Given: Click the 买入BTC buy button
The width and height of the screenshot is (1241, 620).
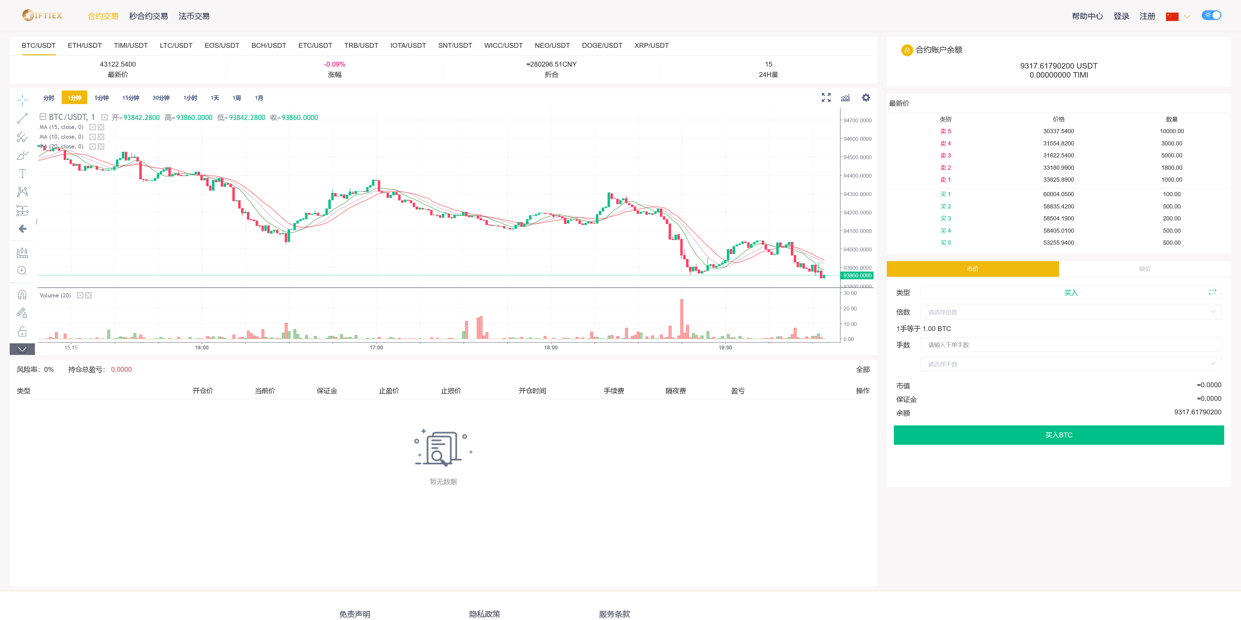Looking at the screenshot, I should pos(1058,435).
